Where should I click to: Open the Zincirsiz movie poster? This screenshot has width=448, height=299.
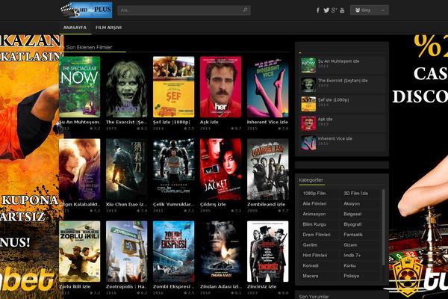click(x=268, y=251)
